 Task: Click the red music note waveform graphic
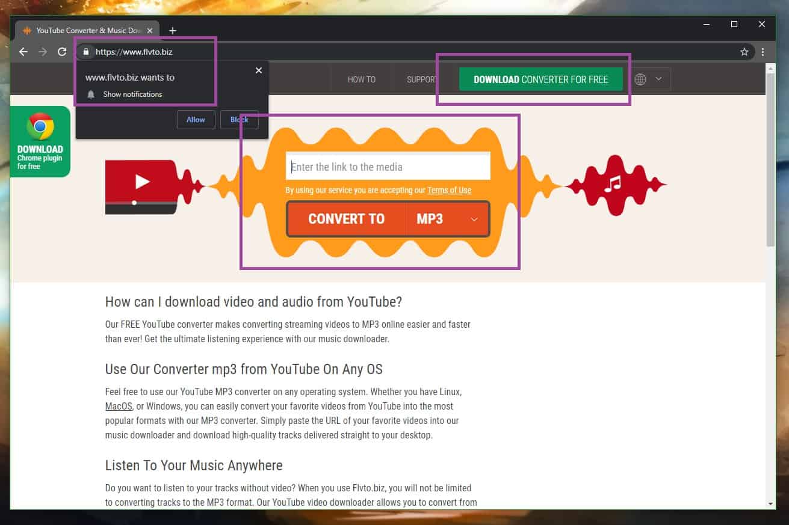(x=616, y=185)
